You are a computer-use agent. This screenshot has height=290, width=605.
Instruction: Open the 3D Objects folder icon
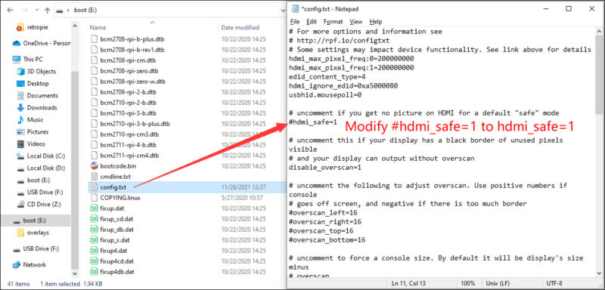(x=21, y=71)
